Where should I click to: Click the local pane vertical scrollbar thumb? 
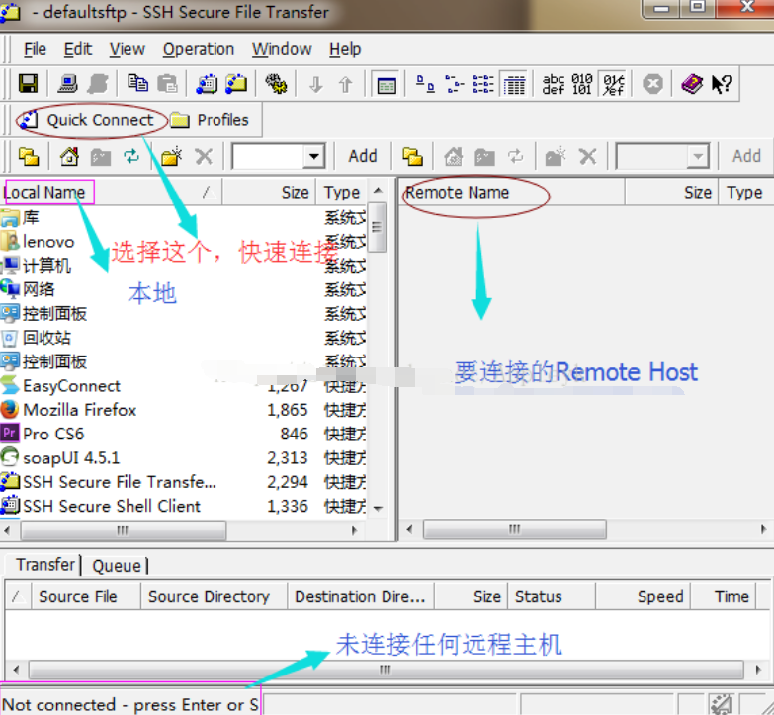tap(379, 228)
